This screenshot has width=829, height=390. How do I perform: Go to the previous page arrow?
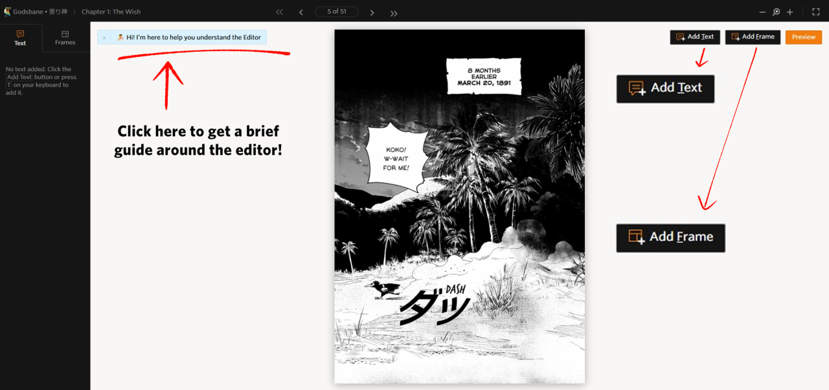click(301, 12)
